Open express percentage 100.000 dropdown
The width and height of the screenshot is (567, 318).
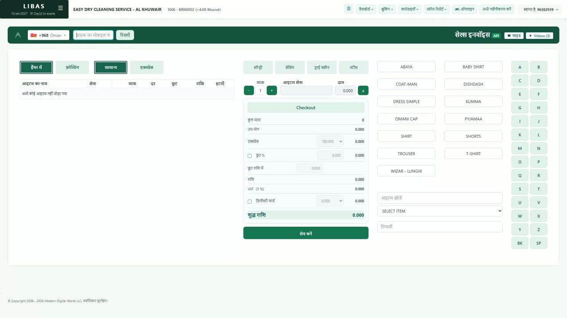coord(330,141)
